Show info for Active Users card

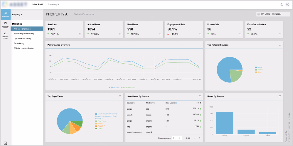point(120,34)
